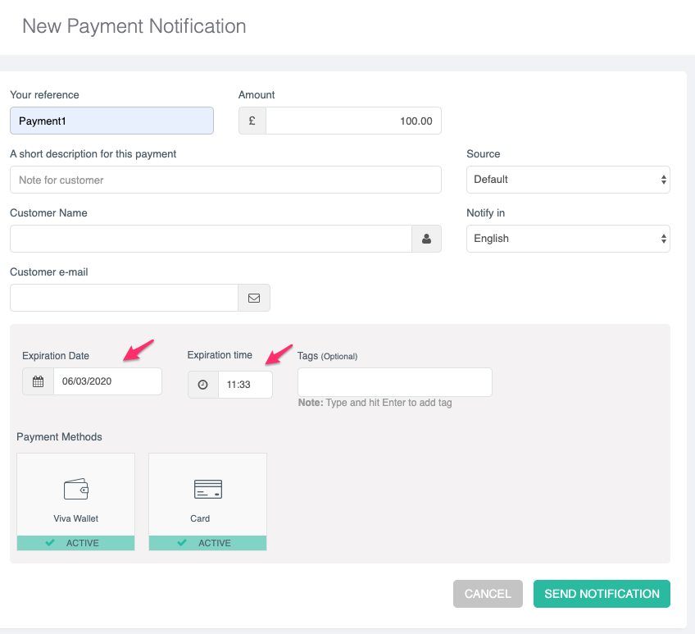Select the Viva Wallet payment method label
The height and width of the screenshot is (634, 695).
click(x=75, y=518)
